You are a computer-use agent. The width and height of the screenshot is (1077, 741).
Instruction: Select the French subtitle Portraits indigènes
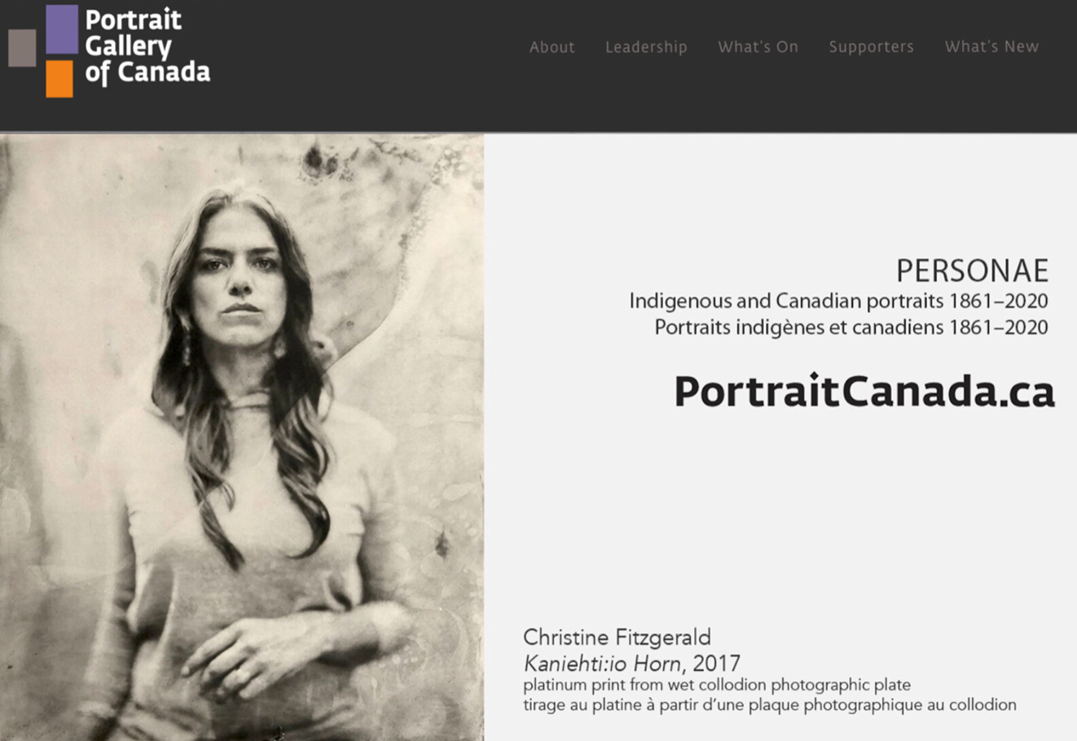click(851, 327)
